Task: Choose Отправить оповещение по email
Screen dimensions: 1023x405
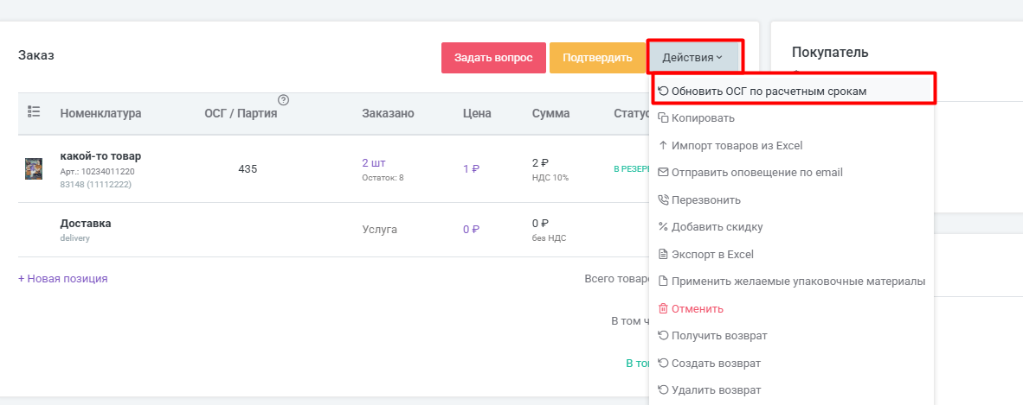Action: pos(756,172)
